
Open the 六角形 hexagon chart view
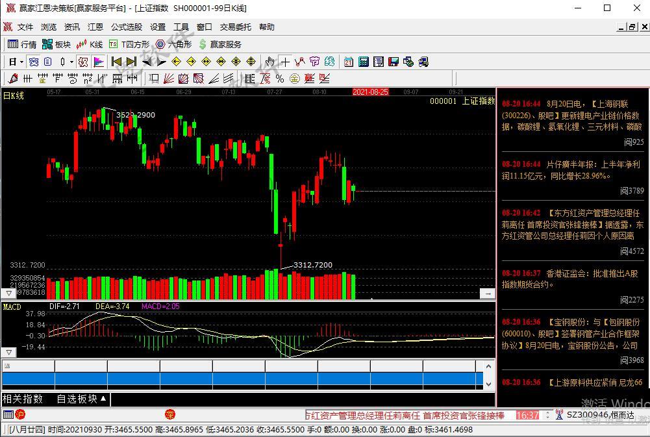tap(173, 44)
